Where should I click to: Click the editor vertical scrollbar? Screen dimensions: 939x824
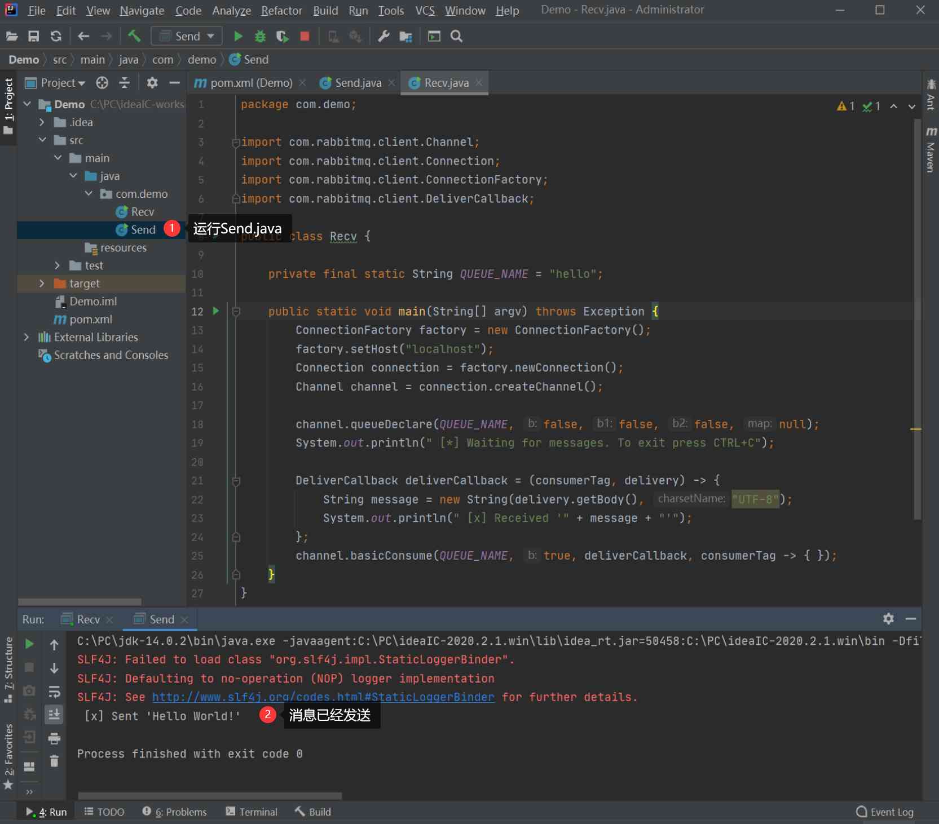(918, 318)
